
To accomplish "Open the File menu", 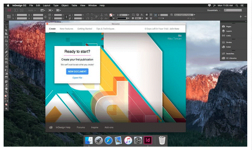I will click(x=31, y=6).
